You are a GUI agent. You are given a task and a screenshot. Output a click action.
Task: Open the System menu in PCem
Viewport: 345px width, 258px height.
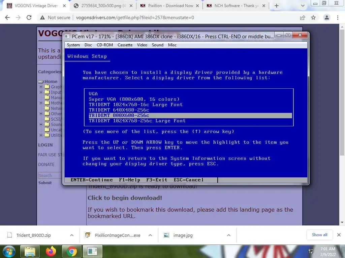click(73, 45)
